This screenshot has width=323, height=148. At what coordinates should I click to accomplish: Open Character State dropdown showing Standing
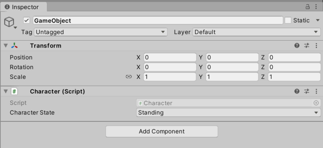coord(228,113)
